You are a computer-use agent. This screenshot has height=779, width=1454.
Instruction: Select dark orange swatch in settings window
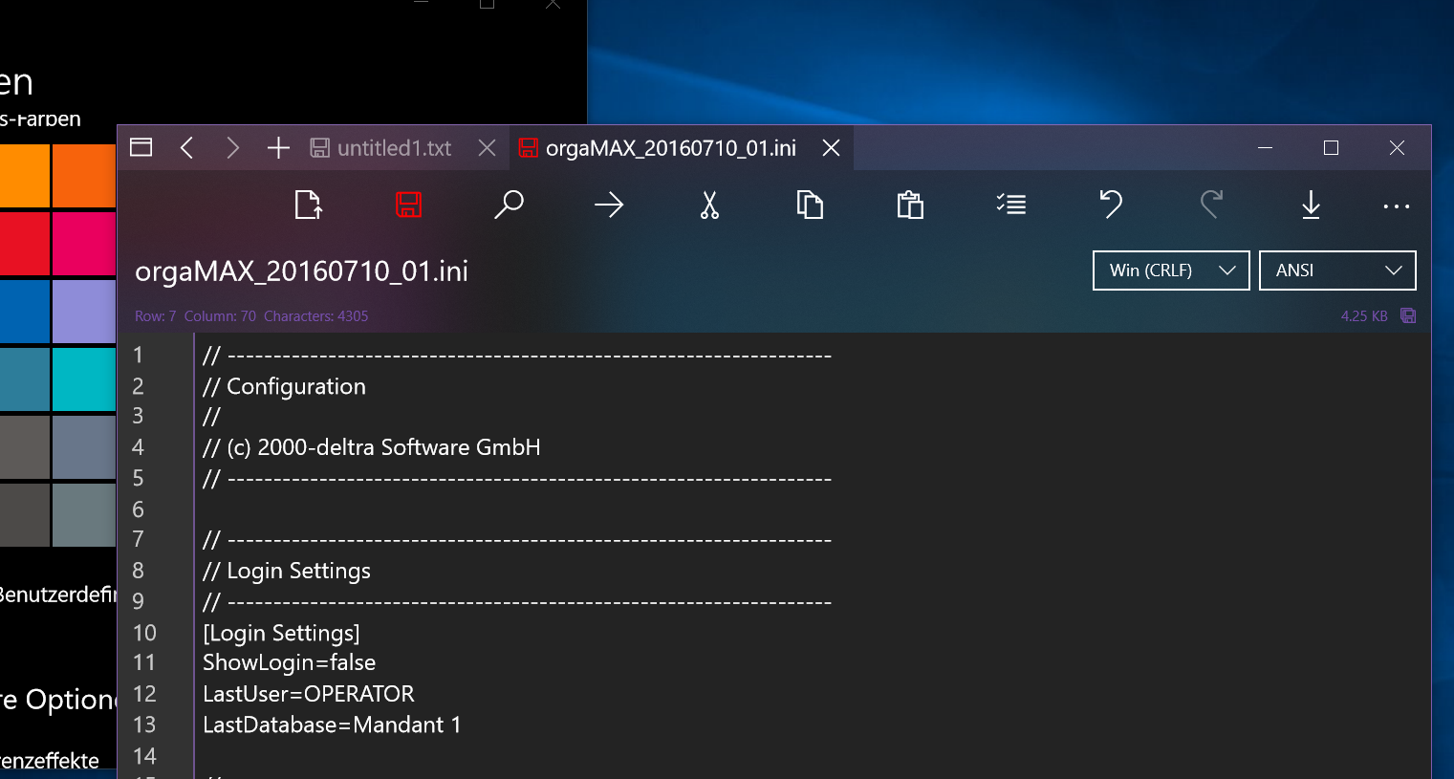click(x=84, y=176)
